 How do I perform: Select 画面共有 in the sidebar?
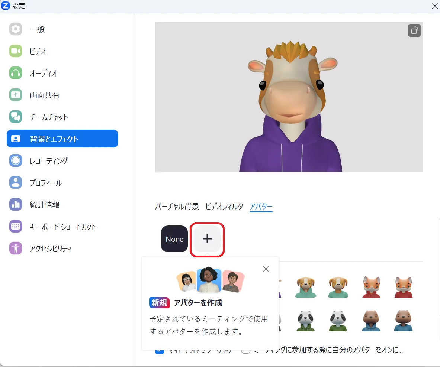(44, 95)
